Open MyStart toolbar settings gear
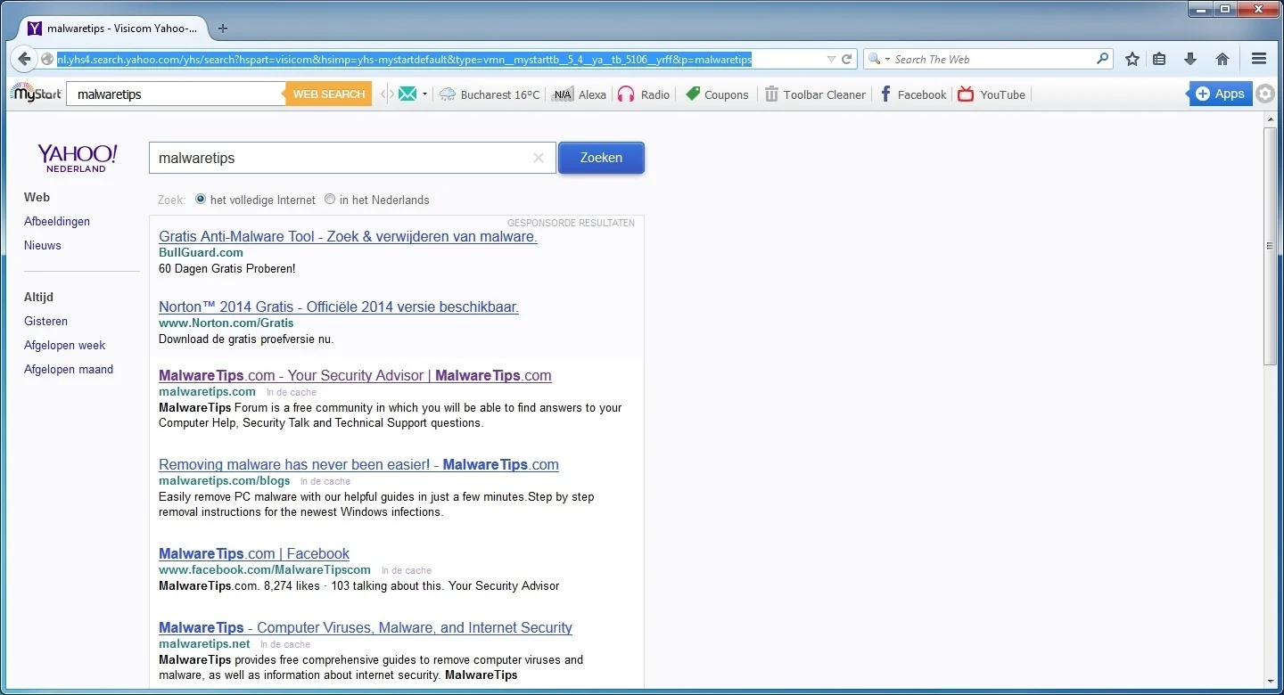The height and width of the screenshot is (695, 1284). [1265, 94]
